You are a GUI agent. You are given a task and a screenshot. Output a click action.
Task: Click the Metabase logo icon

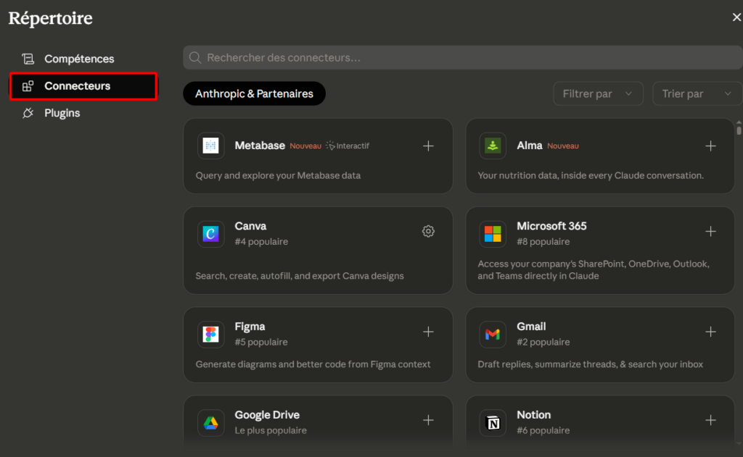[x=211, y=146]
